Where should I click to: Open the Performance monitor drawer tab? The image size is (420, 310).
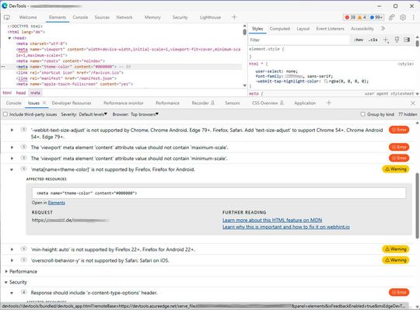[124, 103]
